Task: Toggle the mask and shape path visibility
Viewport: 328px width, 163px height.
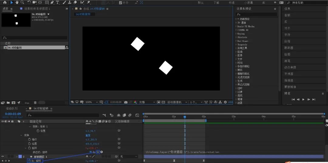Action: point(106,102)
